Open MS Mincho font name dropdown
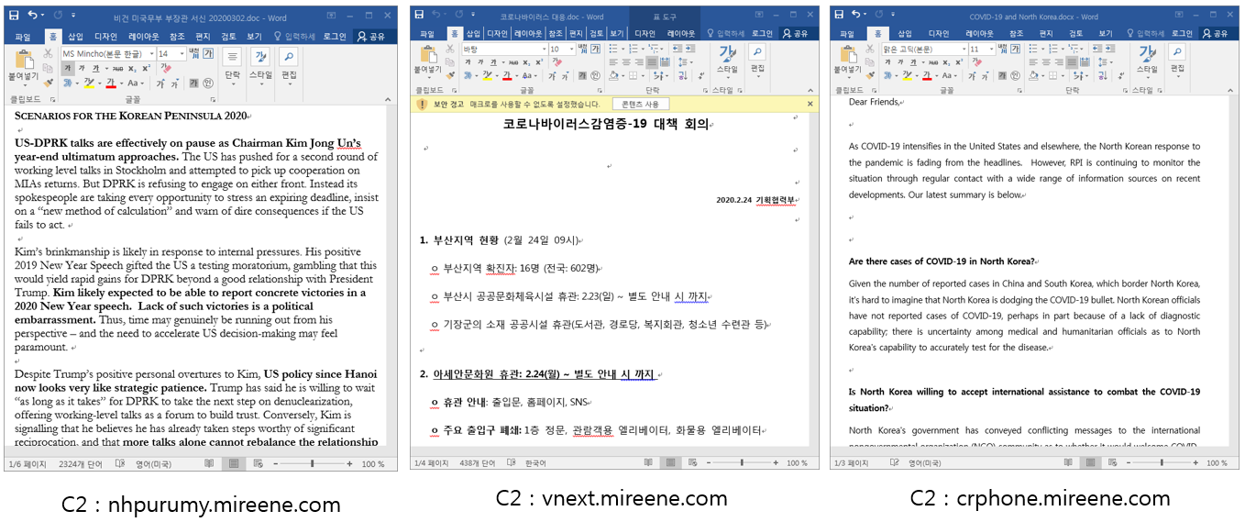Image resolution: width=1245 pixels, height=522 pixels. pos(151,54)
